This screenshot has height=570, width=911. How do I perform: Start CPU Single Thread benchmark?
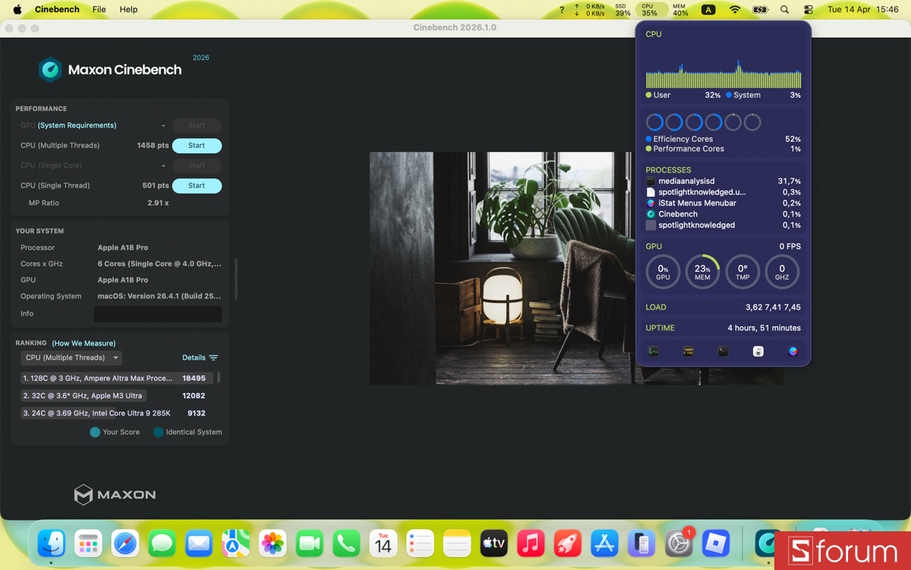[x=197, y=186]
